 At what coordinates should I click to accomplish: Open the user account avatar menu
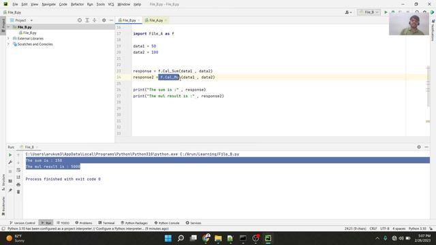[348, 12]
